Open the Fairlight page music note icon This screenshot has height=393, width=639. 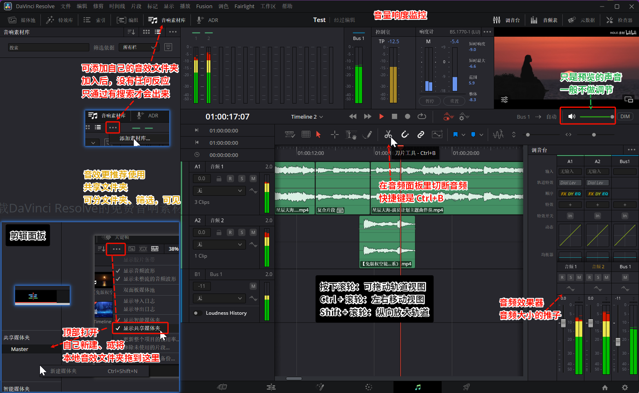click(x=418, y=387)
